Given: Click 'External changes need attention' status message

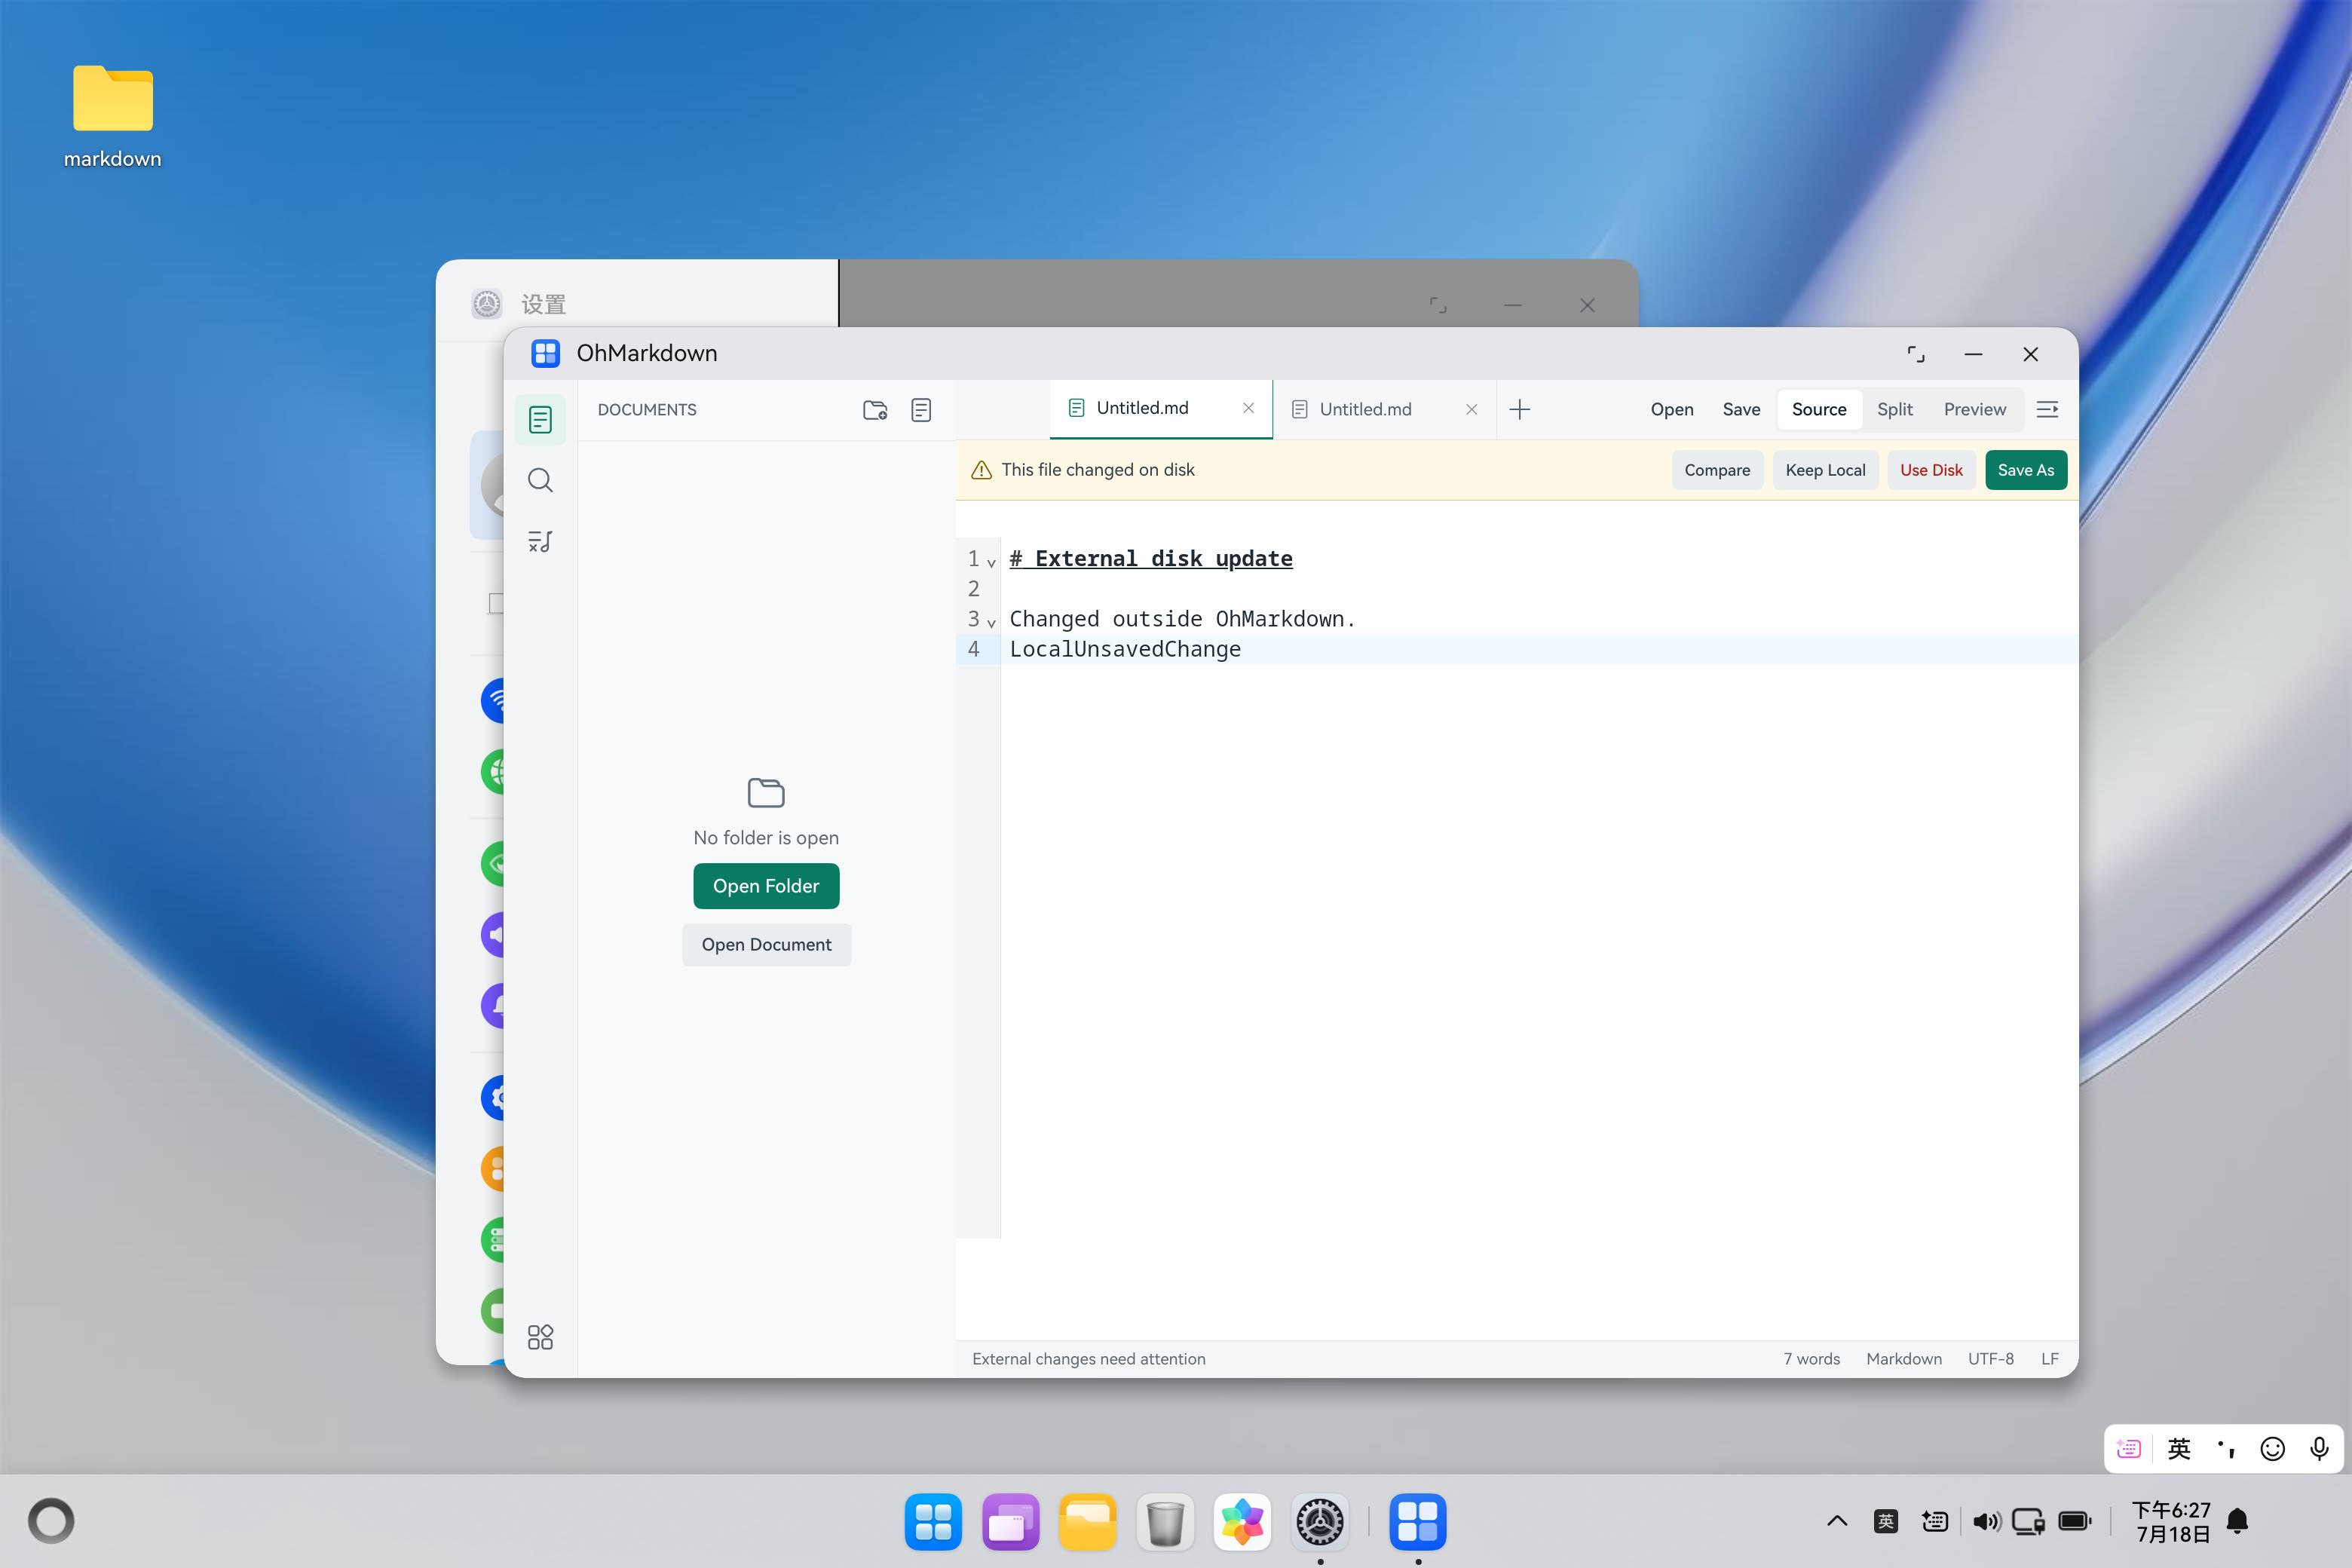Looking at the screenshot, I should click(x=1088, y=1359).
